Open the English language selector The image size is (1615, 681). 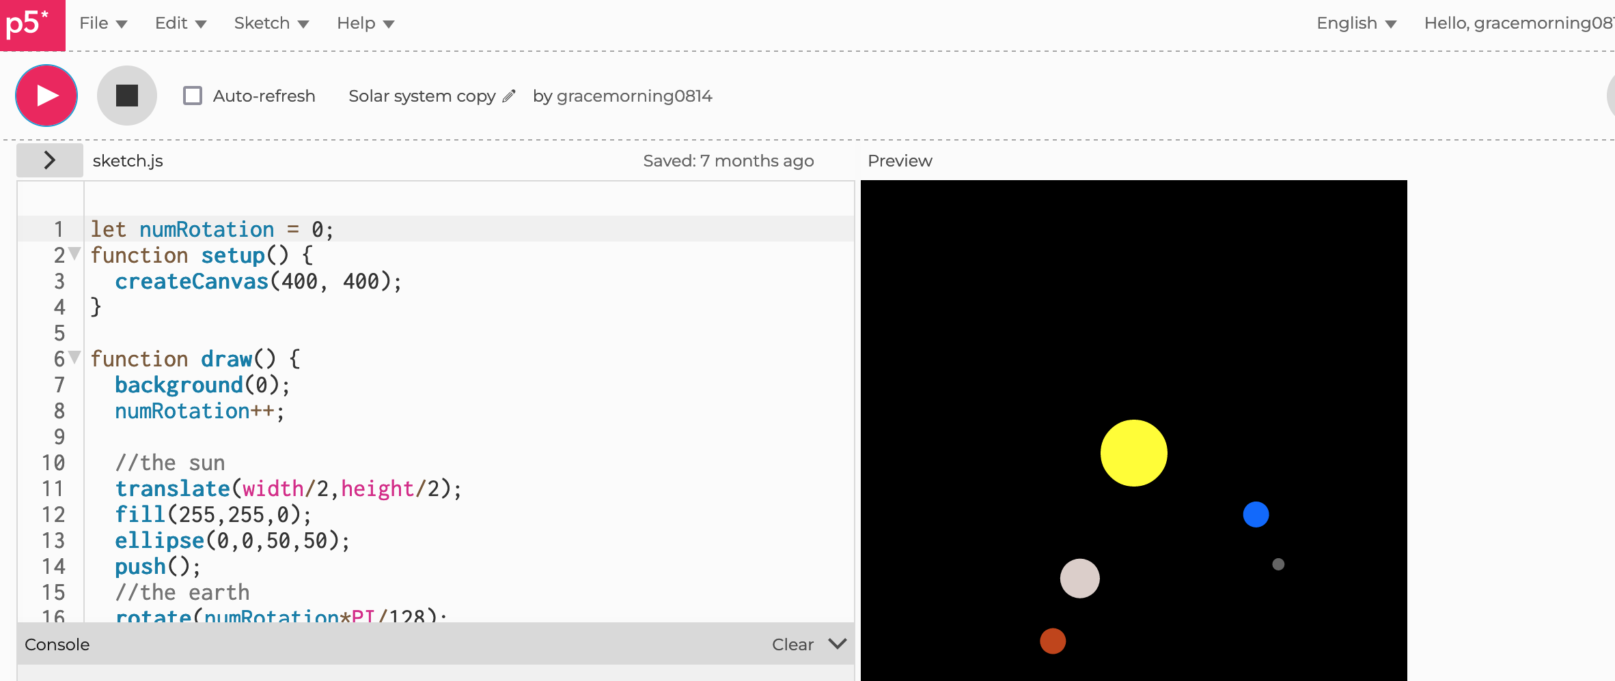click(1356, 23)
